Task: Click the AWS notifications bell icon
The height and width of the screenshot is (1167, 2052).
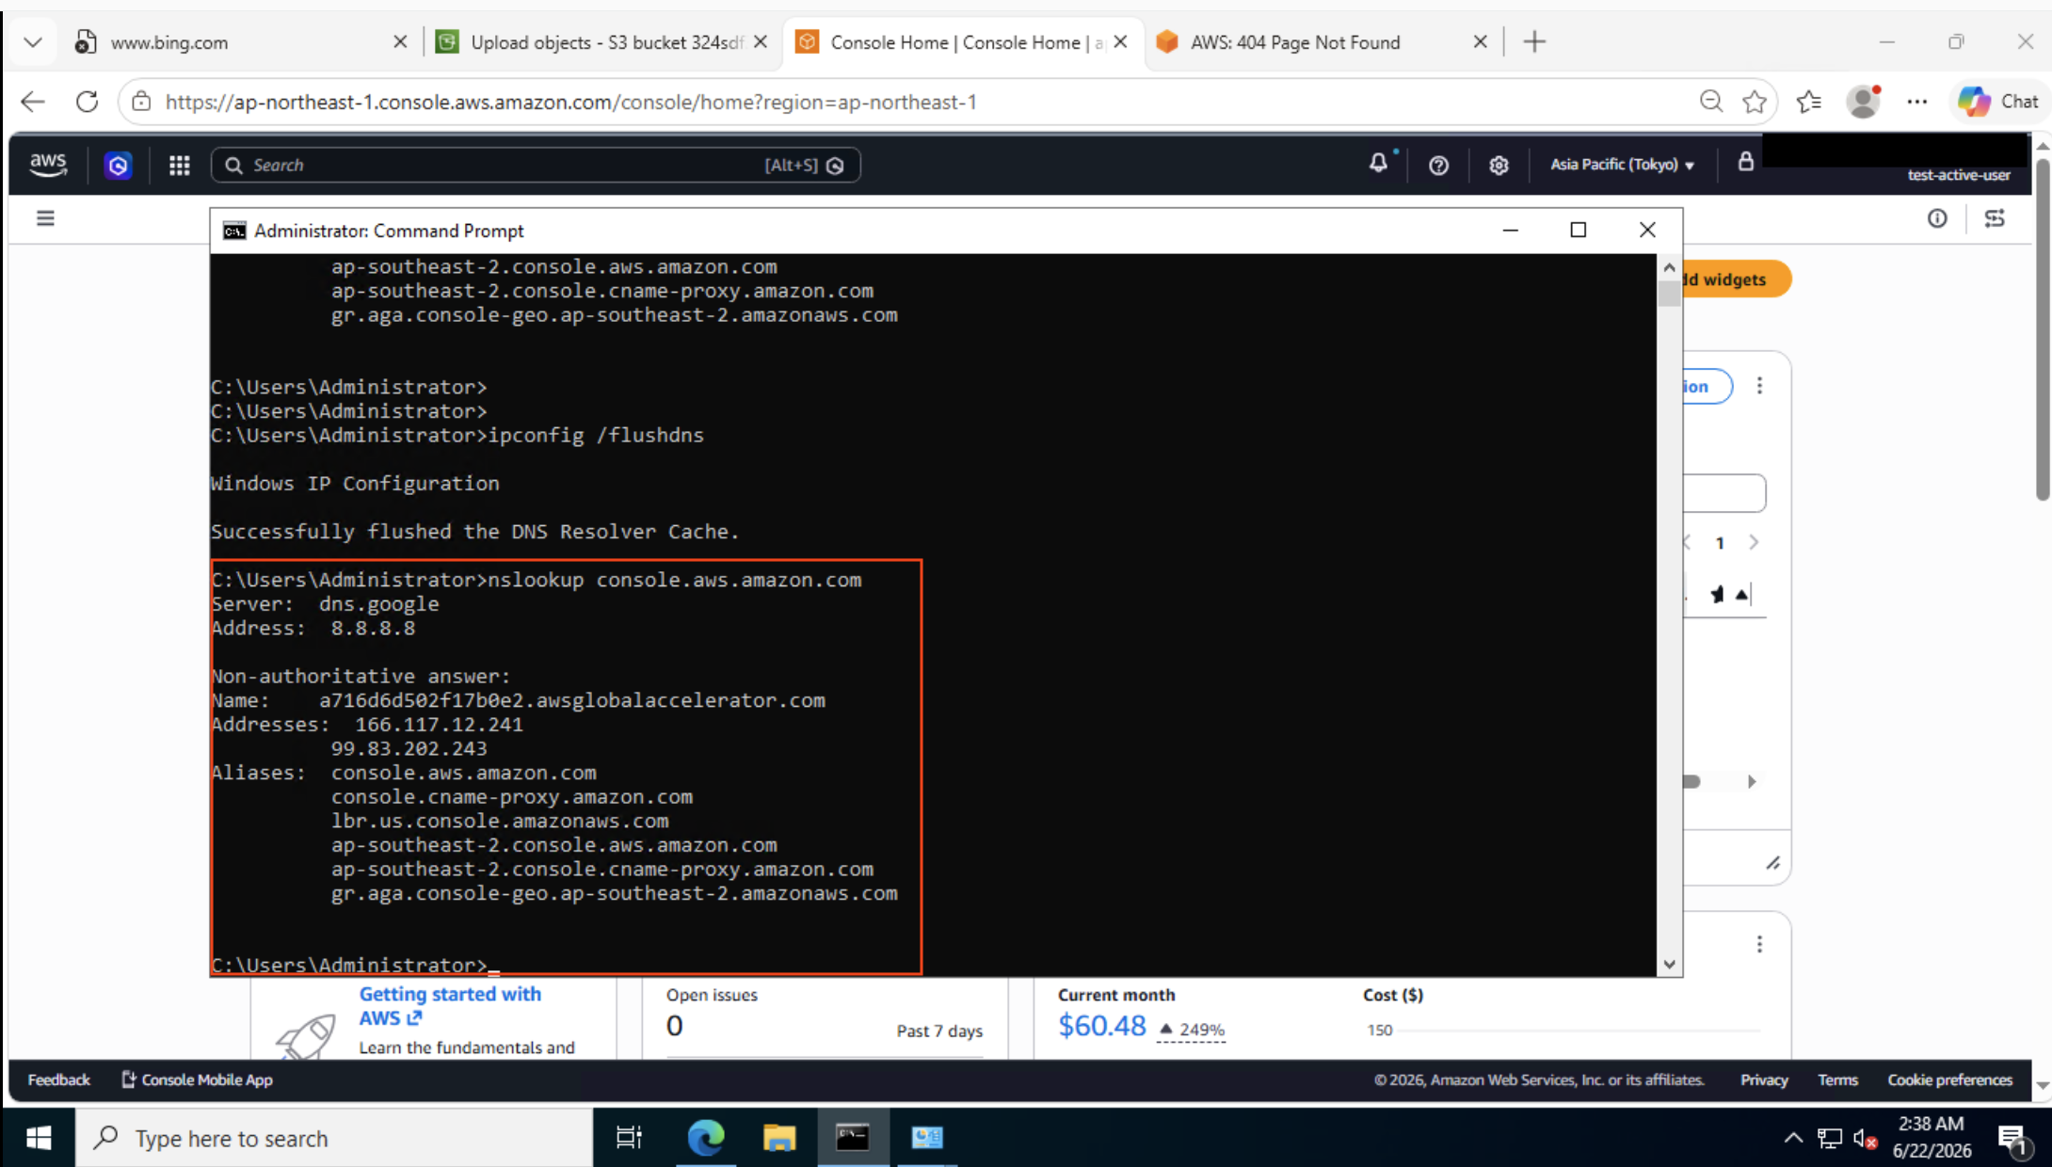Action: (1378, 164)
